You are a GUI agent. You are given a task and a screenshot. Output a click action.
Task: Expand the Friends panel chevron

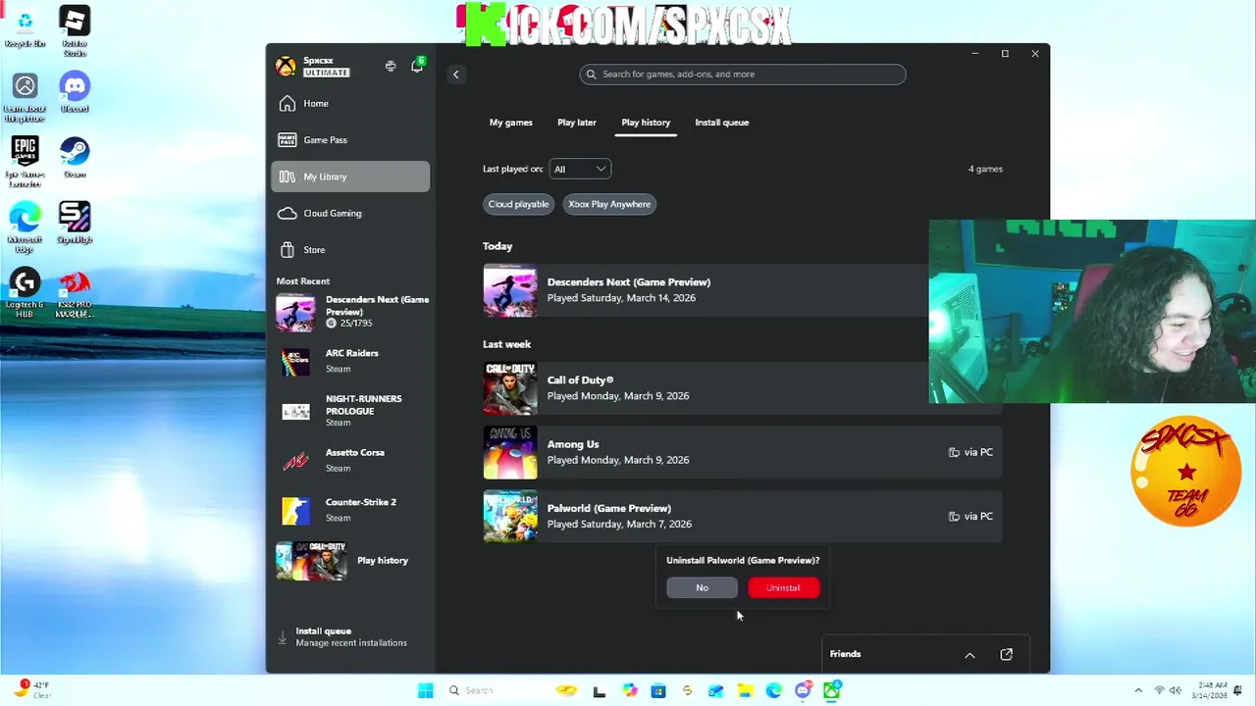[969, 654]
